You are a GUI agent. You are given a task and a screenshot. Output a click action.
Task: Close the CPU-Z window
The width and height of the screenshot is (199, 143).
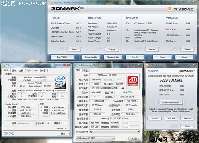coord(67,64)
